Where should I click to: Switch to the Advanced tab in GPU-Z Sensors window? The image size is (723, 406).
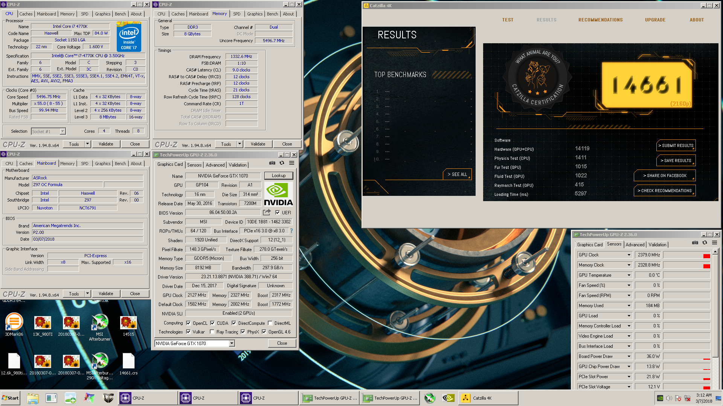[x=635, y=244]
